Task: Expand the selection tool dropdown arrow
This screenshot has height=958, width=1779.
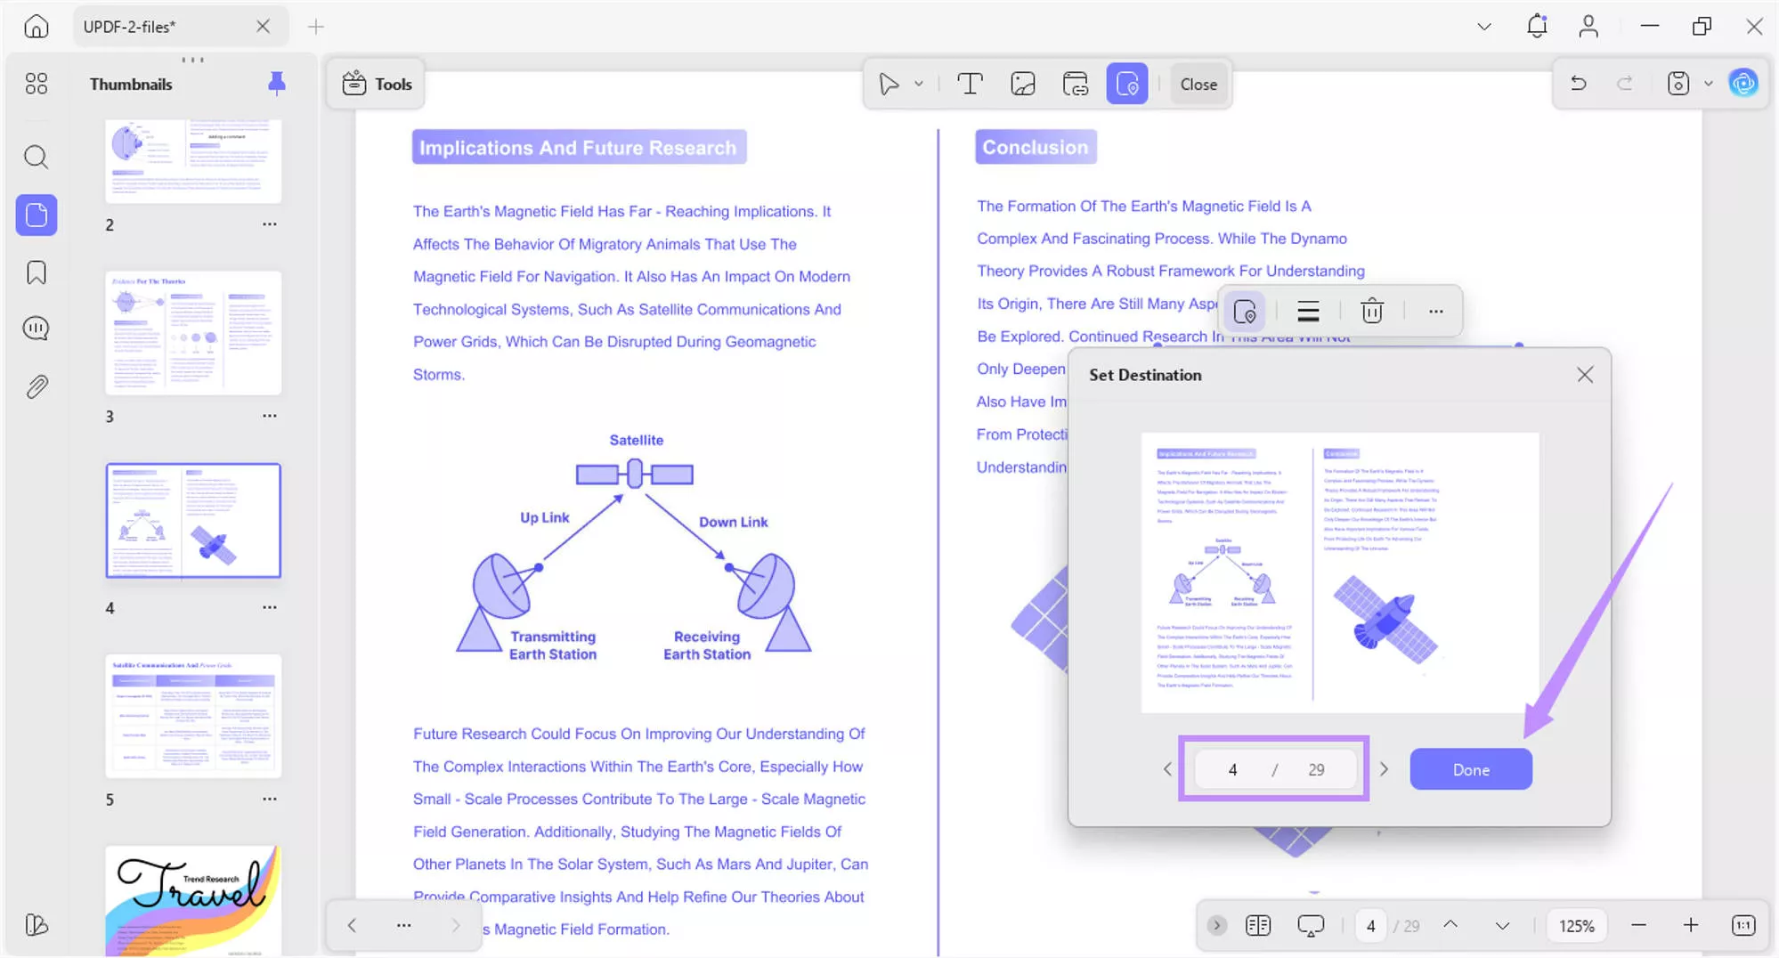Action: (x=919, y=84)
